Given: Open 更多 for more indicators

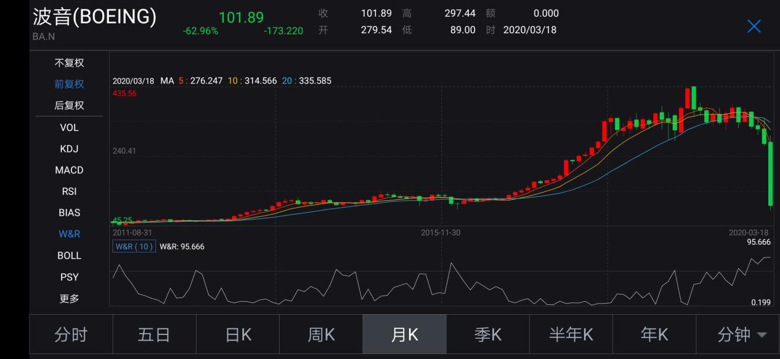Looking at the screenshot, I should coord(69,298).
